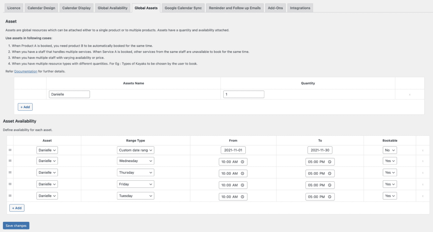The image size is (433, 232).
Task: Delete the Tuesday availability row
Action: [x=422, y=196]
